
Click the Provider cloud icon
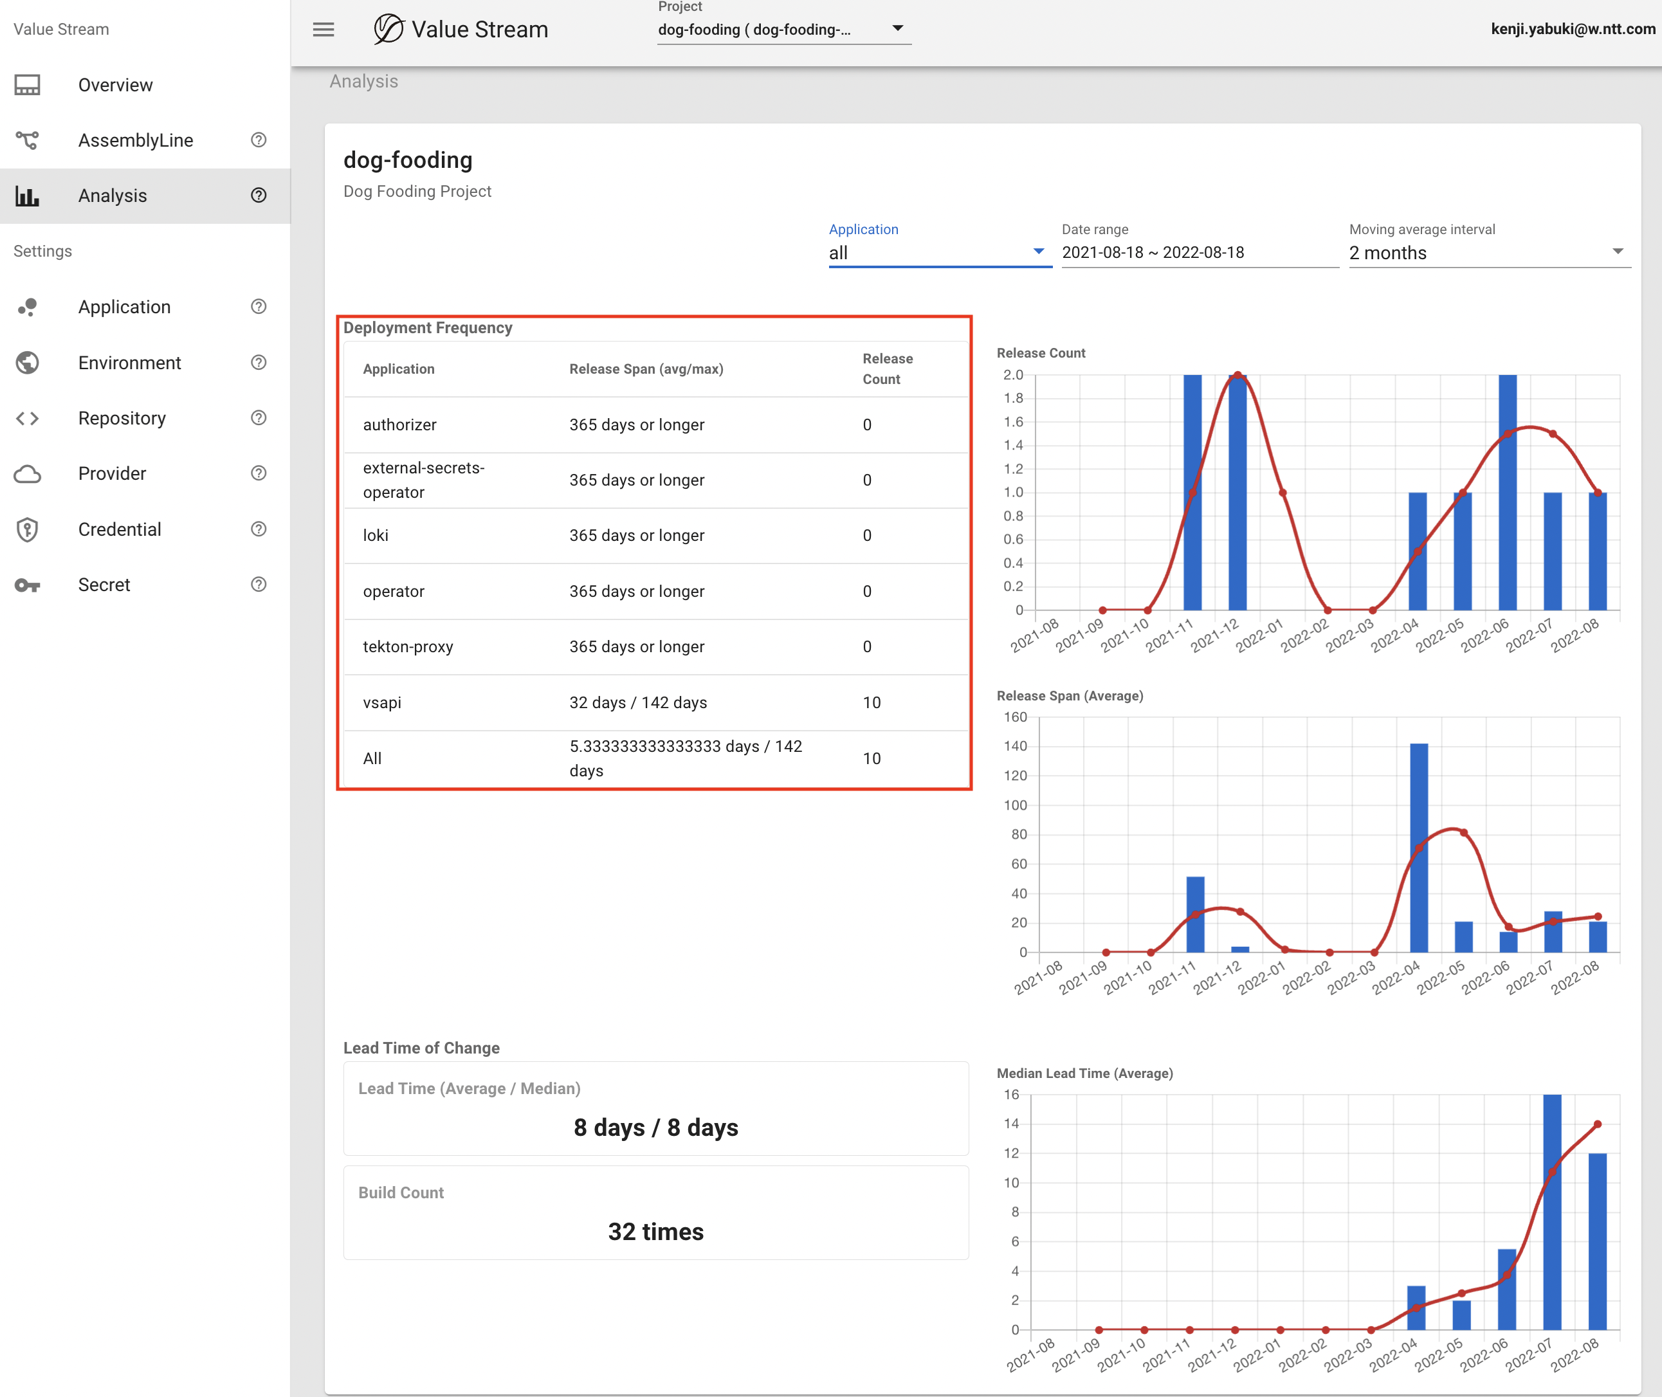28,473
